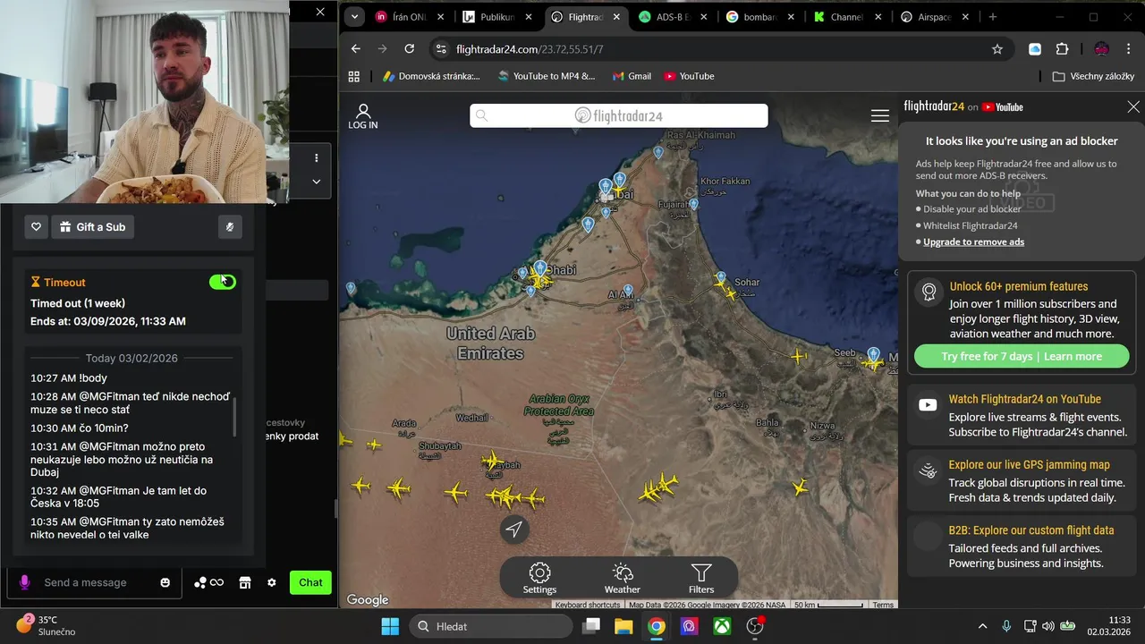Show hidden system tray icons
This screenshot has height=644, width=1145.
pyautogui.click(x=983, y=626)
